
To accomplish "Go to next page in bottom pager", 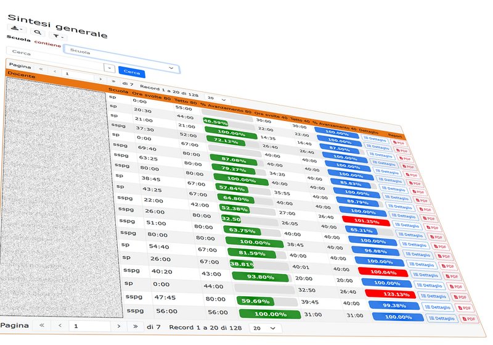I will (x=118, y=326).
